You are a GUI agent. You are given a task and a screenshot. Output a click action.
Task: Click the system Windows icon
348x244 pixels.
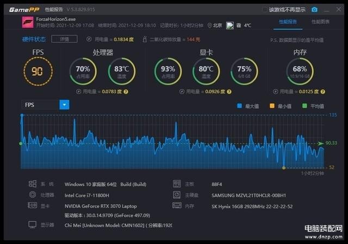point(33,184)
